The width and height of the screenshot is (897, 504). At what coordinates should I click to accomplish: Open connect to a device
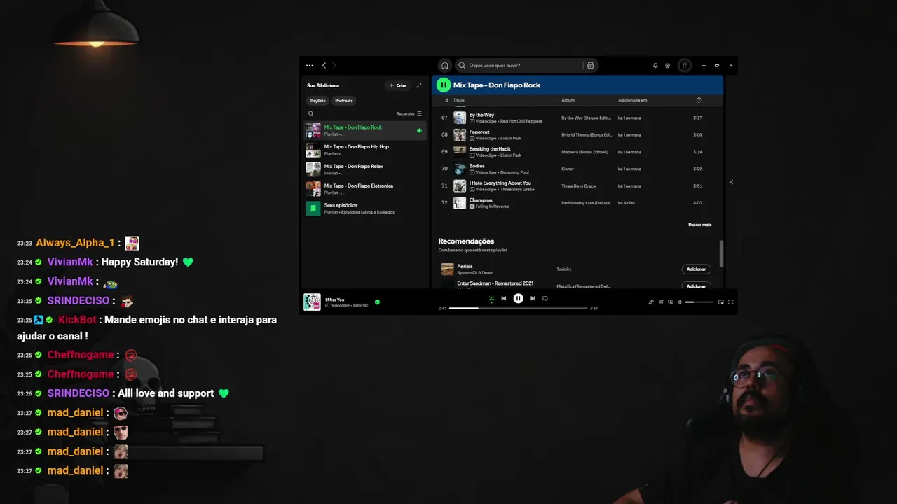[671, 302]
